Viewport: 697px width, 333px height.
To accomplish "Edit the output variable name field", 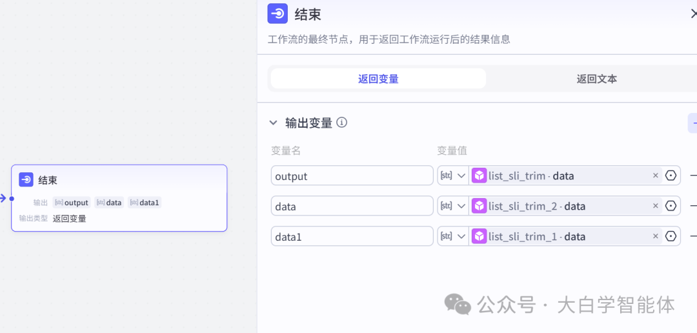I will click(352, 176).
